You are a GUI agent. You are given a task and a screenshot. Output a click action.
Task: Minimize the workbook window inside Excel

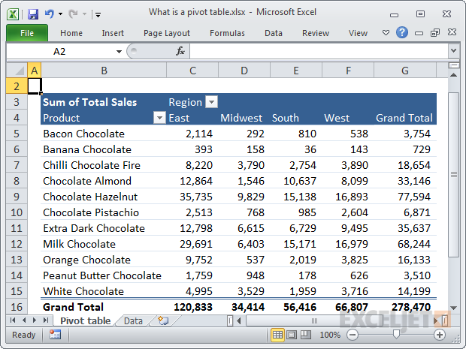(x=419, y=33)
